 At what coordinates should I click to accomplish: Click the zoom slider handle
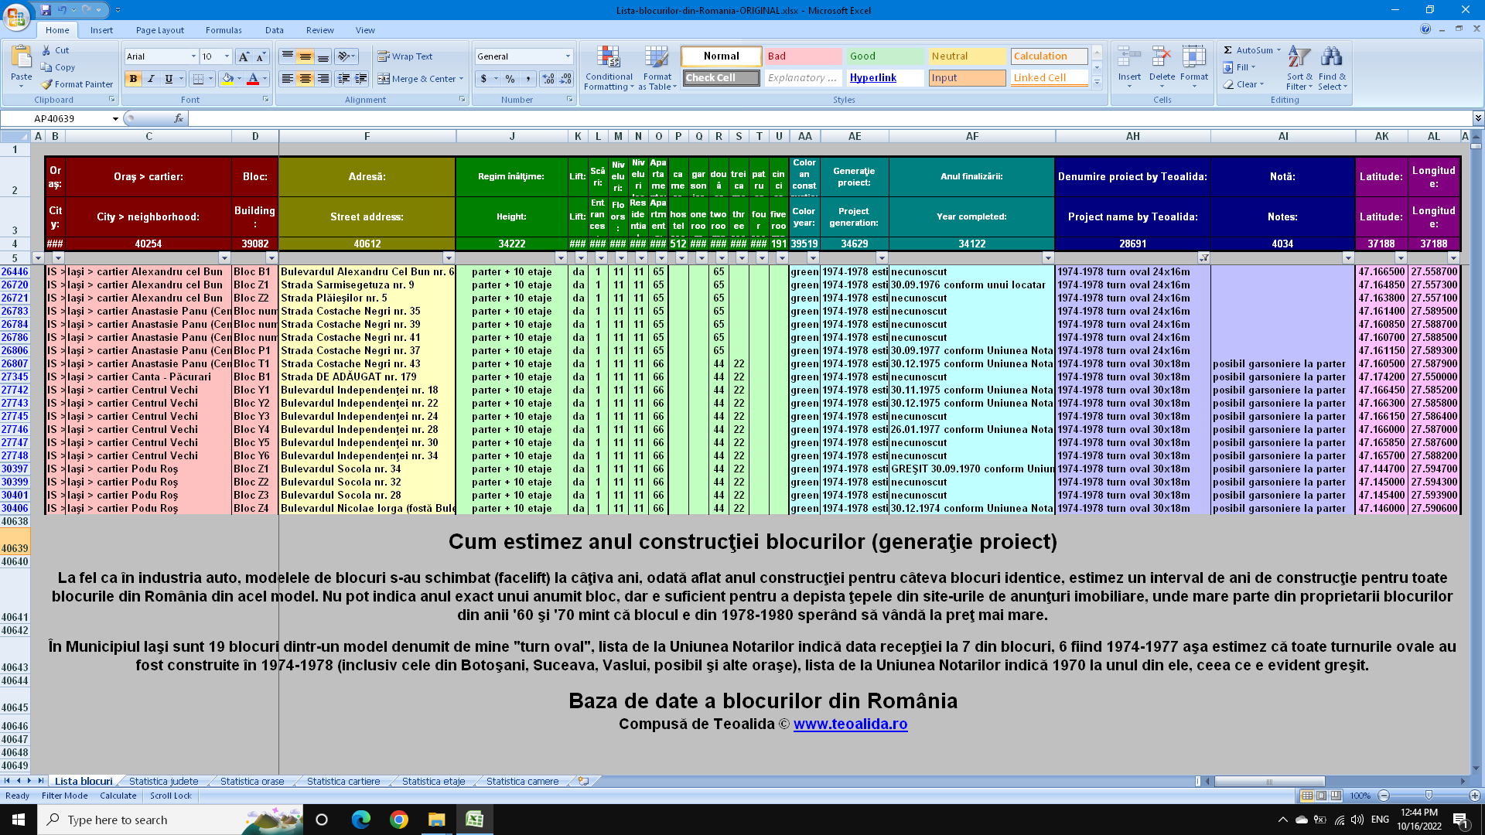(x=1429, y=796)
